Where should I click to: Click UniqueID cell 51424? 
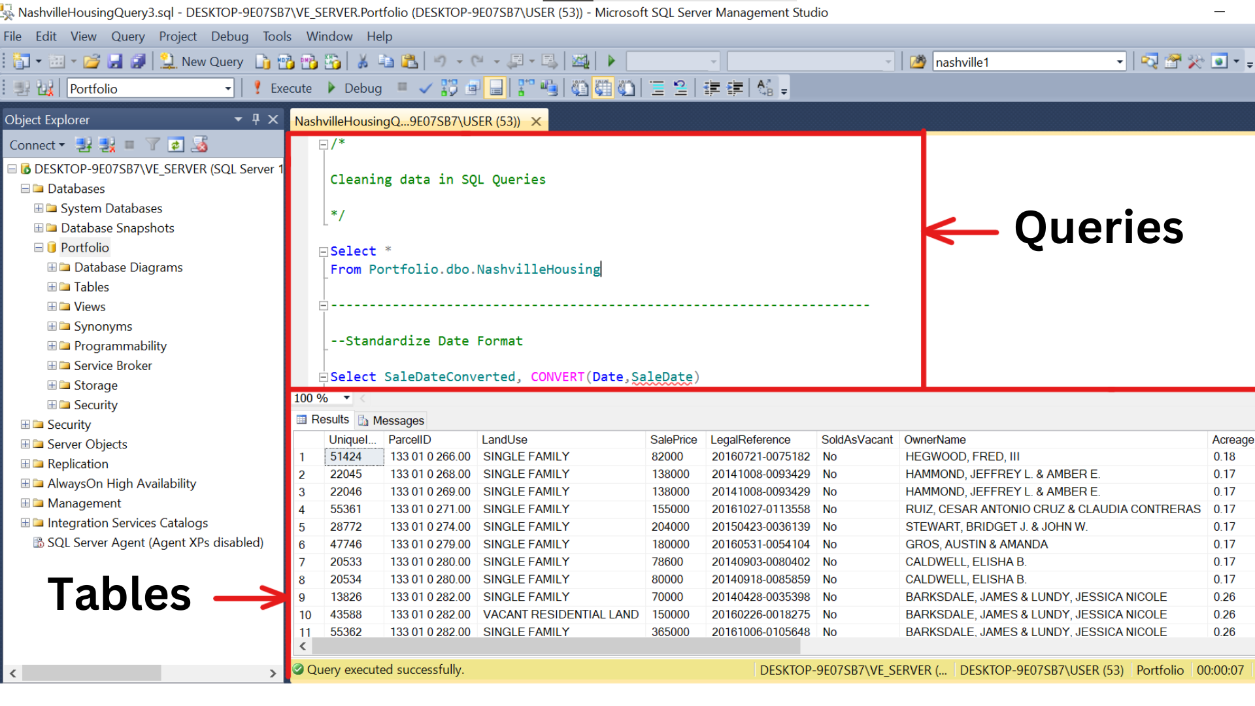coord(354,457)
